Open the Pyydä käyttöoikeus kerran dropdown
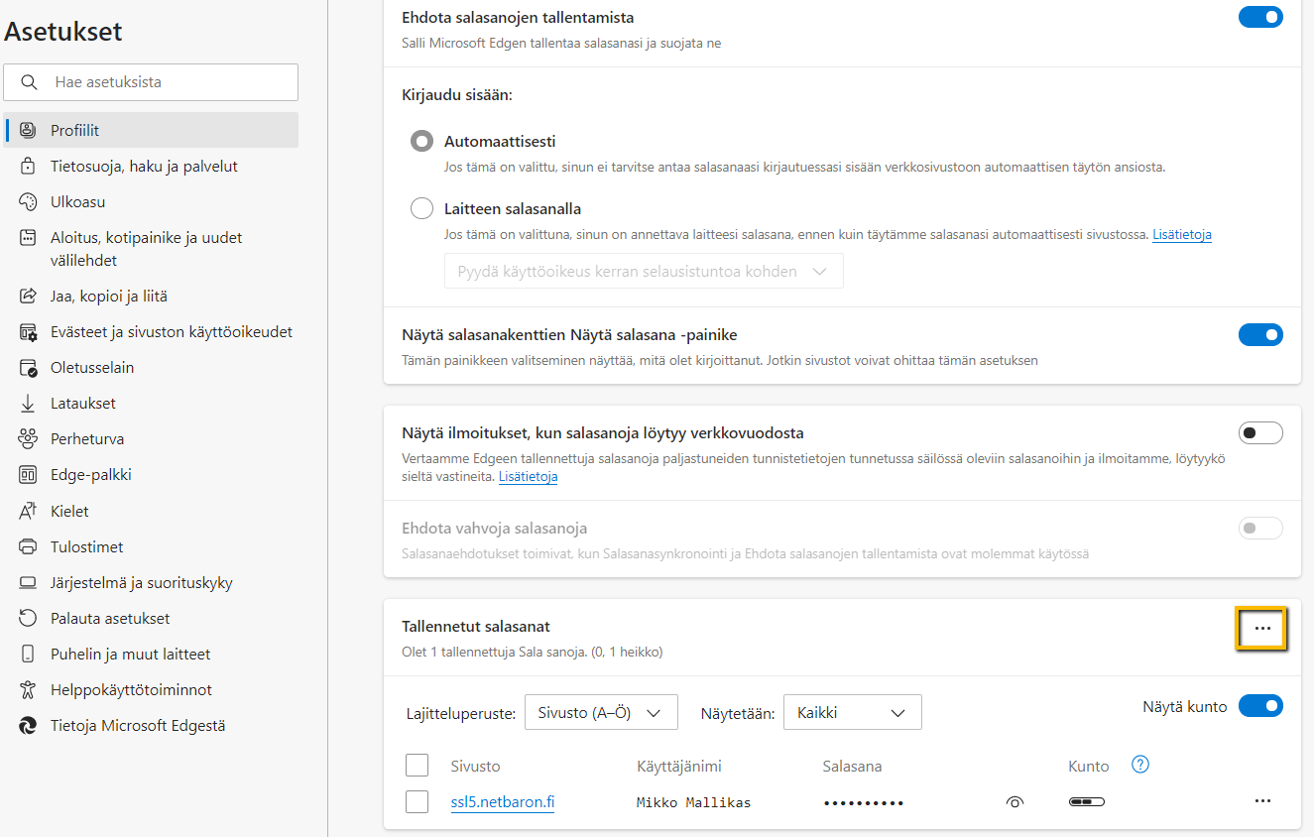1314x837 pixels. [x=644, y=271]
